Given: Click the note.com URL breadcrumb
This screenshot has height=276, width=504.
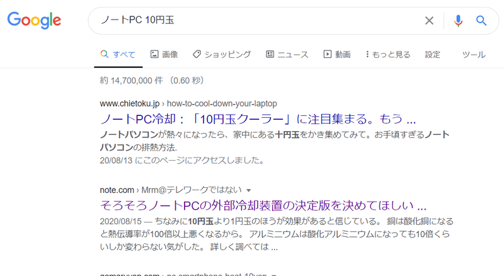Looking at the screenshot, I should point(170,190).
